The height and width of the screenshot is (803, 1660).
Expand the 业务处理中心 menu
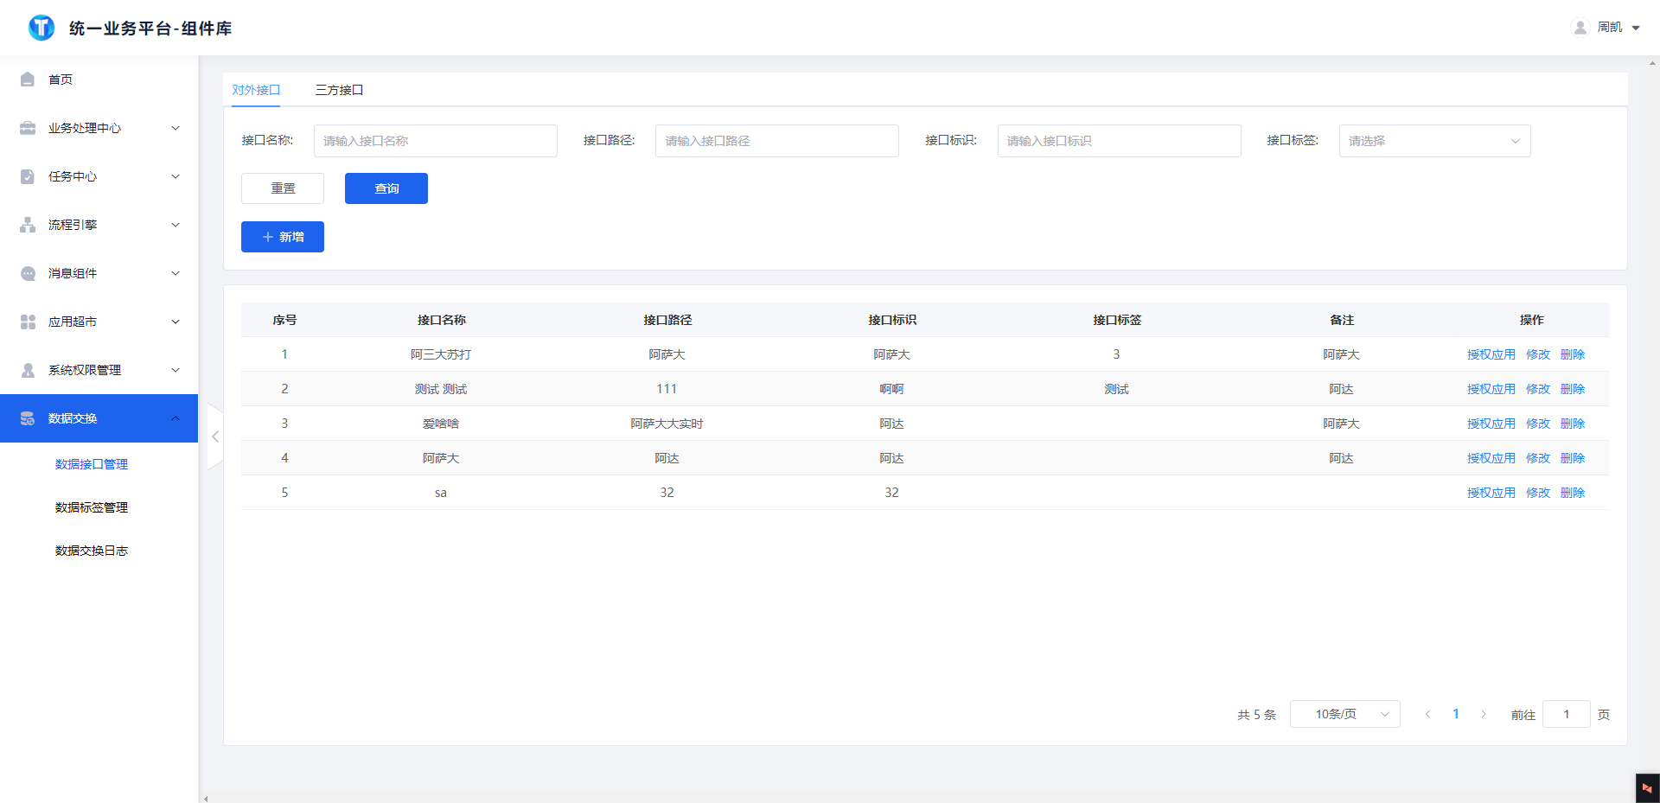[176, 128]
